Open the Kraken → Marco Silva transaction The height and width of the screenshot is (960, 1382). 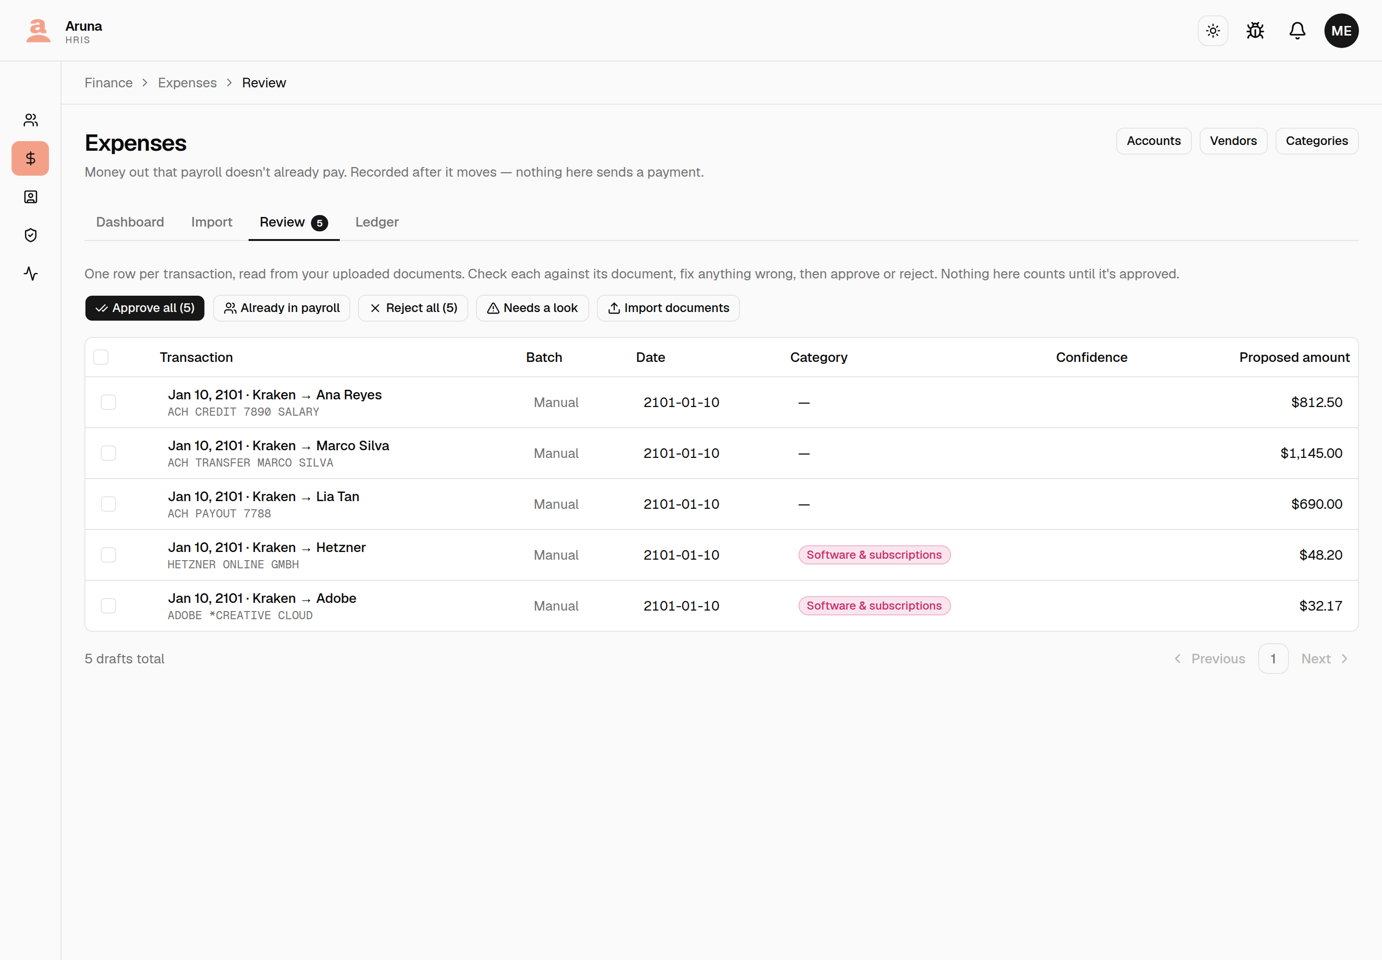point(278,446)
